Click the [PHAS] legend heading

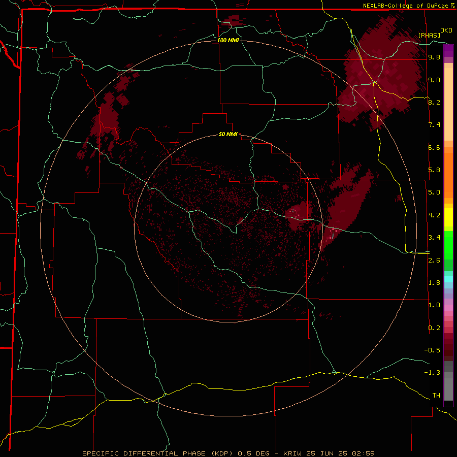429,35
